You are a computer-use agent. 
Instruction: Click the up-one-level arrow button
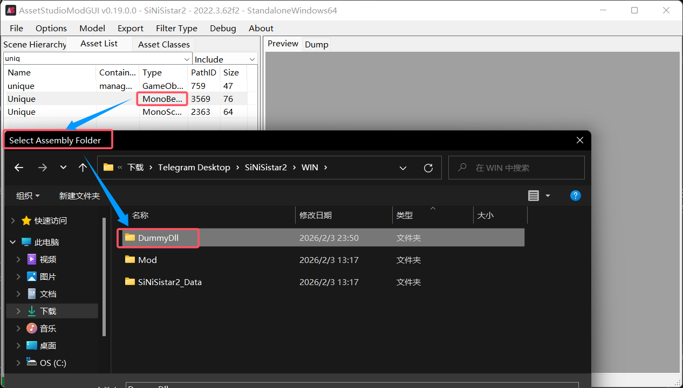click(x=83, y=168)
